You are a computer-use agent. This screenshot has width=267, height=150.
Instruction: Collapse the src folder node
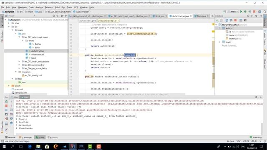coord(9,27)
